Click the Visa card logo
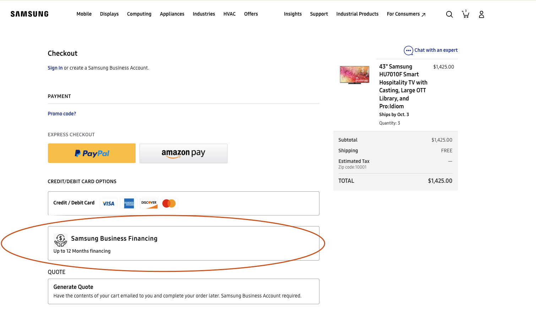The height and width of the screenshot is (323, 536). (109, 203)
